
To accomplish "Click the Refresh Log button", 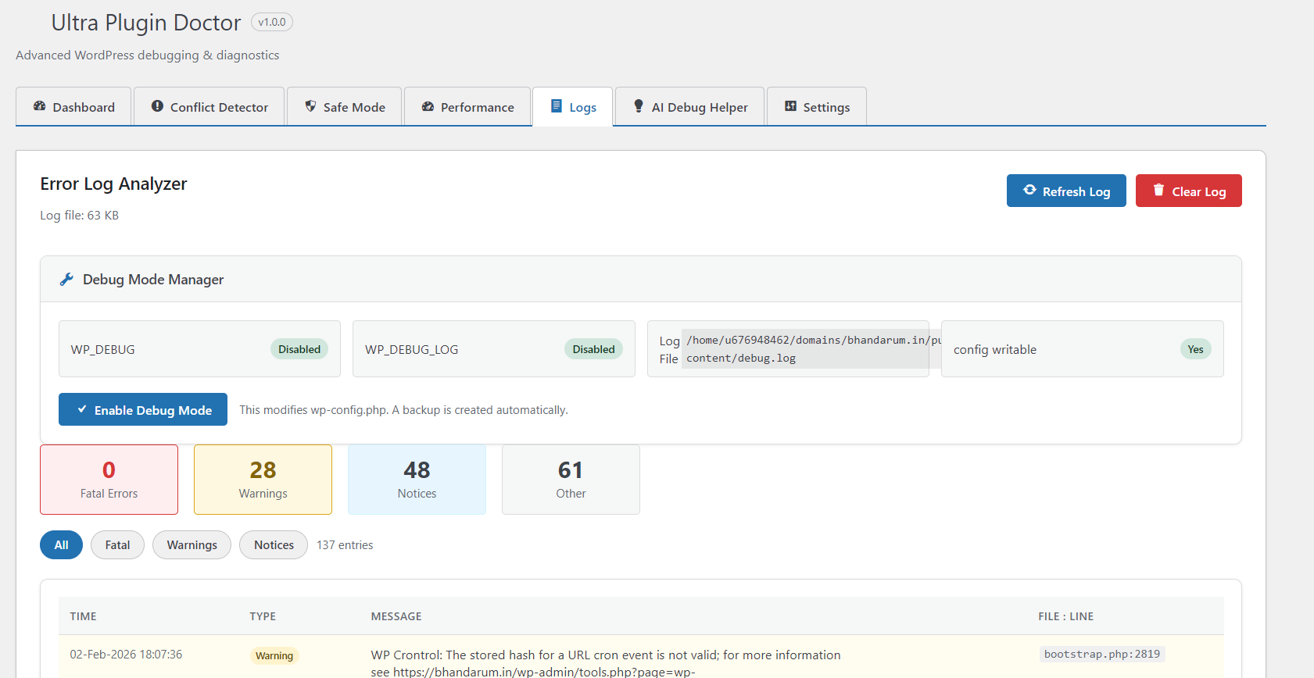I will point(1066,191).
